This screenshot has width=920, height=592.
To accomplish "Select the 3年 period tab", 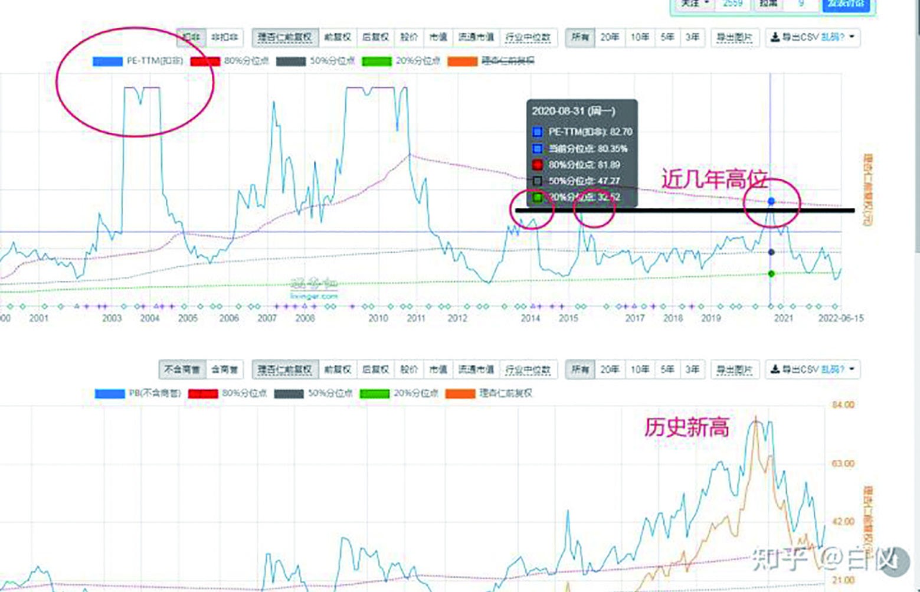I will (692, 37).
